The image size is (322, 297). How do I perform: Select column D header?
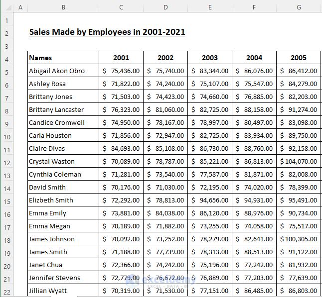(165, 7)
